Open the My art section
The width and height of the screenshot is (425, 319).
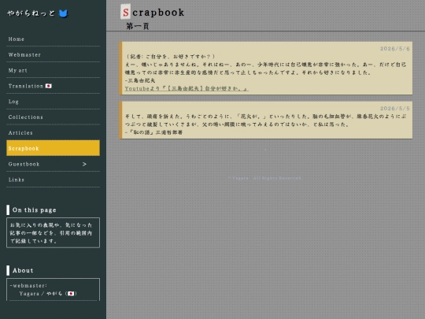tap(54, 71)
